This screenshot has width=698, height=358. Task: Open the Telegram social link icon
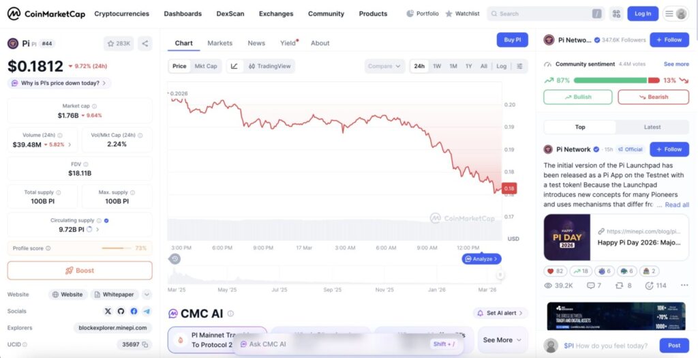[147, 311]
